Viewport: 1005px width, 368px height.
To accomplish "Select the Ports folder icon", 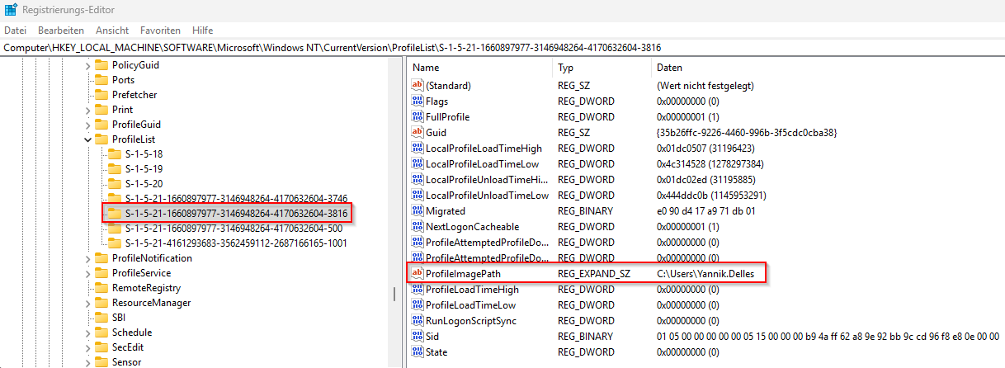I will pyautogui.click(x=101, y=80).
